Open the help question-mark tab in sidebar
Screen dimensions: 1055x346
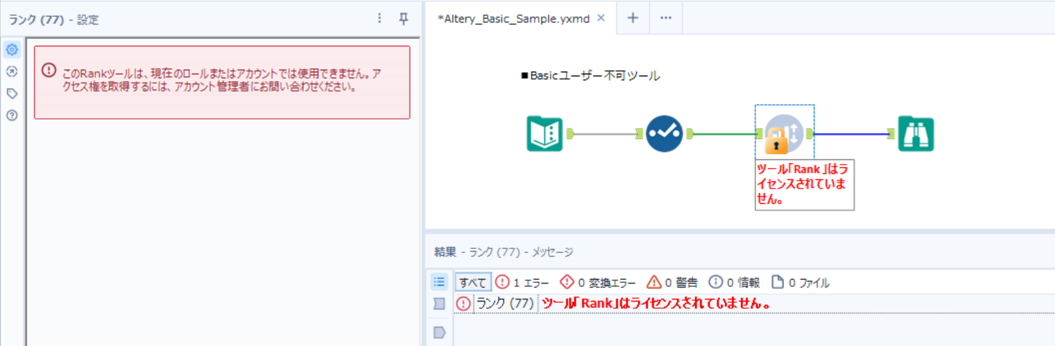12,116
